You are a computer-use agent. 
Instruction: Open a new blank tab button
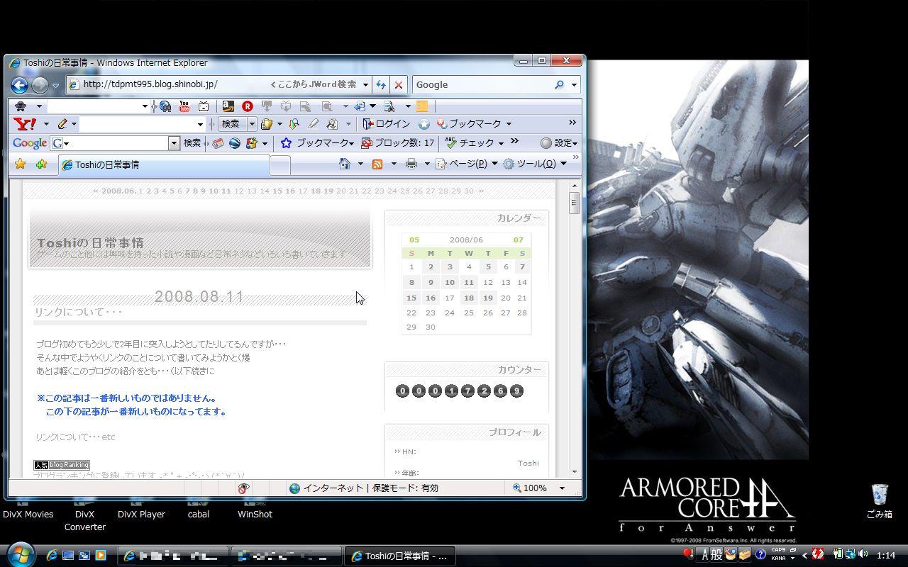click(x=280, y=165)
